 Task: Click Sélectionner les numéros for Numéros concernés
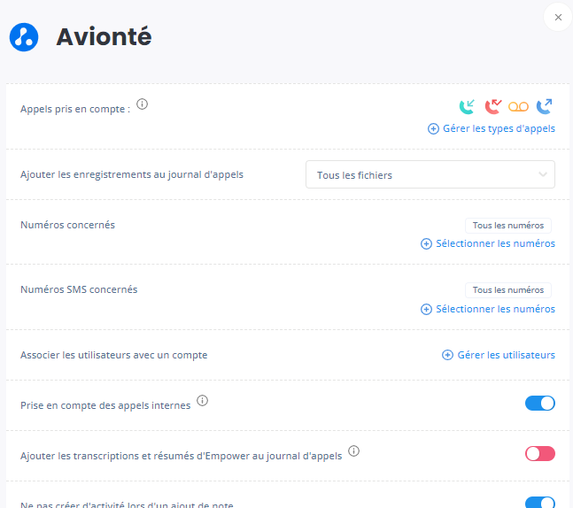coord(495,243)
